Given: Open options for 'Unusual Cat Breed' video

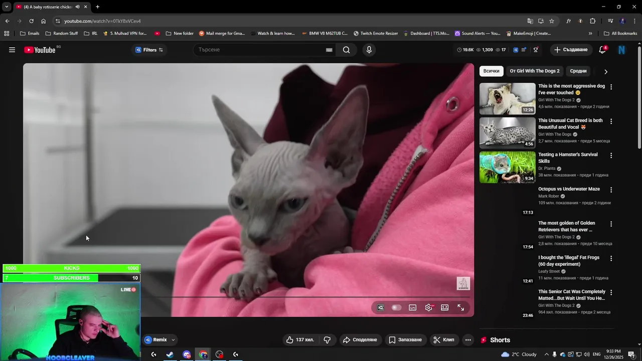Looking at the screenshot, I should [611, 121].
